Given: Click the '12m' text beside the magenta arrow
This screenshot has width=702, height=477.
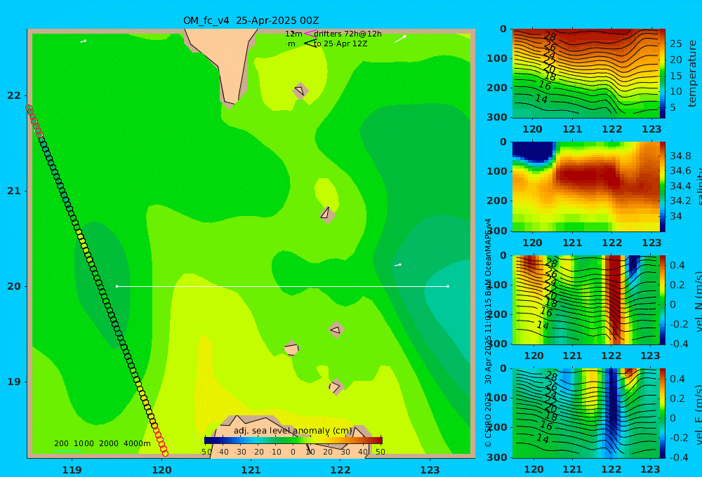Looking at the screenshot, I should coord(293,34).
